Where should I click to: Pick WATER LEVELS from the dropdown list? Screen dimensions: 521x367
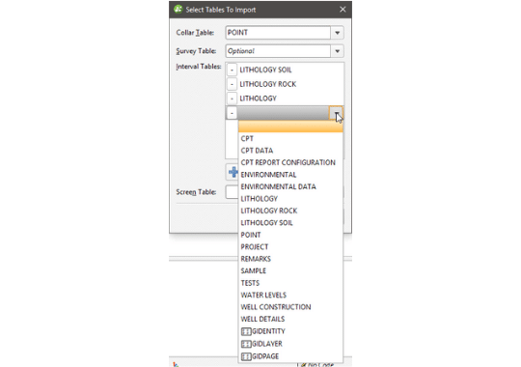pyautogui.click(x=263, y=296)
